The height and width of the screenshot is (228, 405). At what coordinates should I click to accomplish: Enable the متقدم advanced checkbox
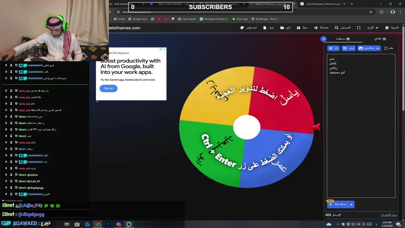pyautogui.click(x=386, y=48)
